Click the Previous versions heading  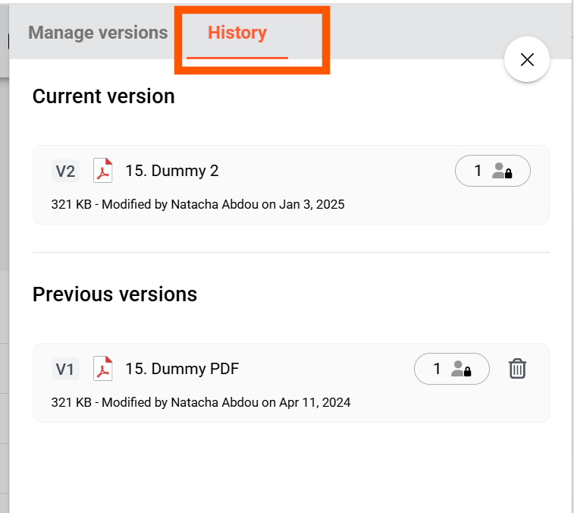[114, 294]
